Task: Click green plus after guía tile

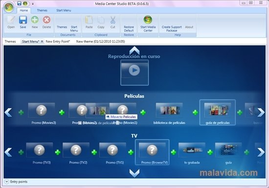Action: (x=247, y=152)
